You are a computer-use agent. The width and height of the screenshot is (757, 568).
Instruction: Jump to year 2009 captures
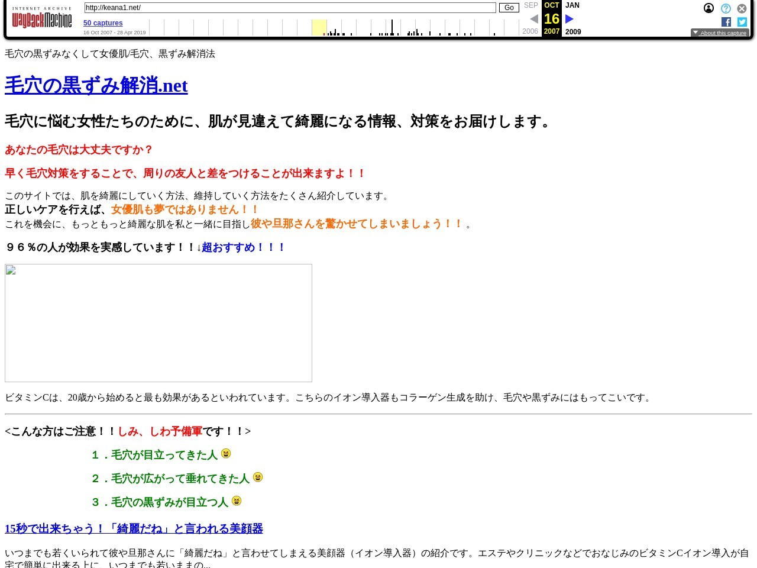(x=572, y=32)
